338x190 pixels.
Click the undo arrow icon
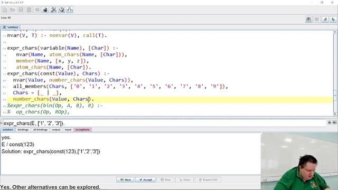point(325,20)
